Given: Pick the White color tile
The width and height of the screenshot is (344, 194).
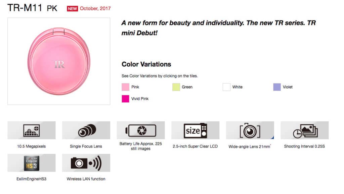Looking at the screenshot, I should (x=226, y=87).
